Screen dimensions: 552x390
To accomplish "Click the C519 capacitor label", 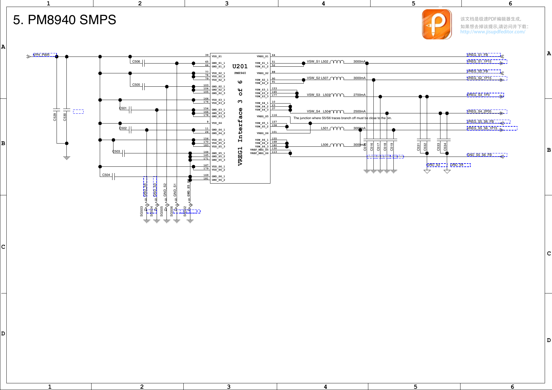I will click(x=392, y=147).
